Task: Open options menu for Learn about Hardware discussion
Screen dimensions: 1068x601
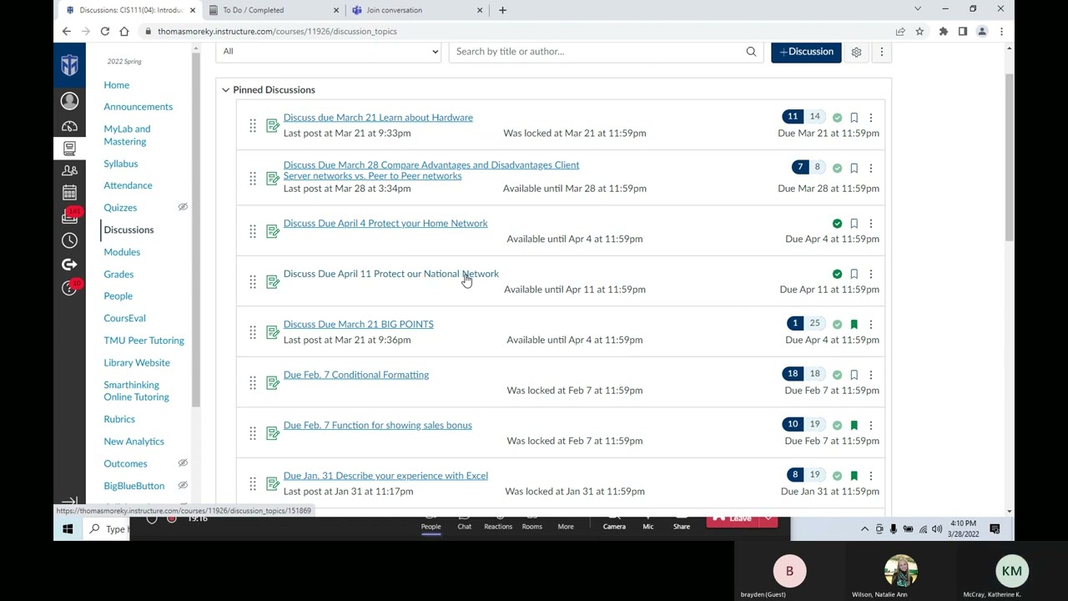Action: click(x=870, y=118)
